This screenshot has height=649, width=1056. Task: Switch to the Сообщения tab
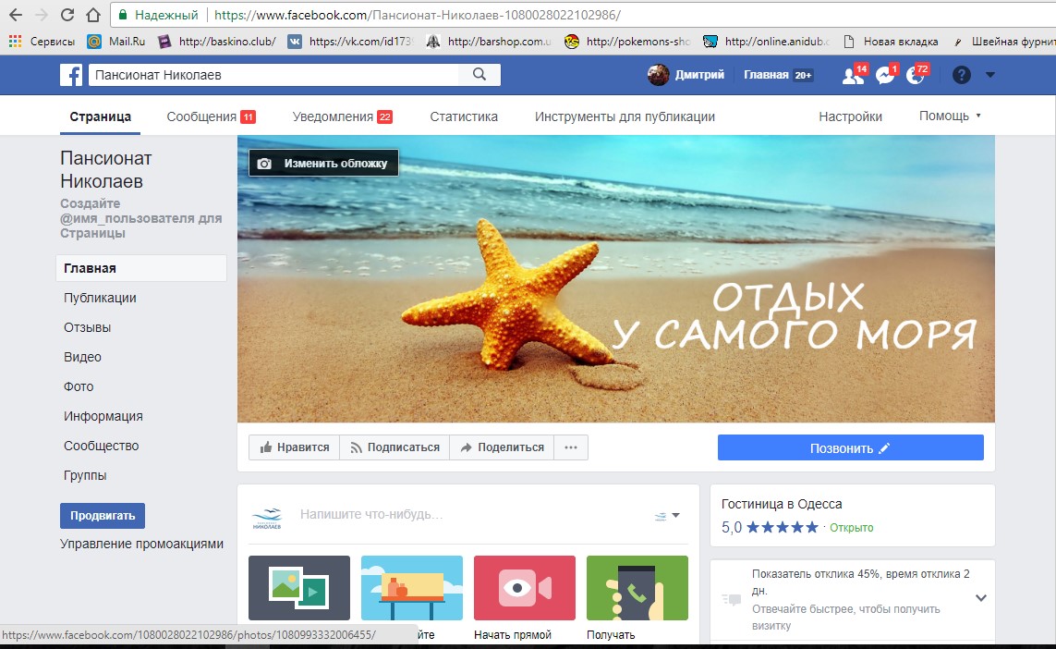coord(211,116)
